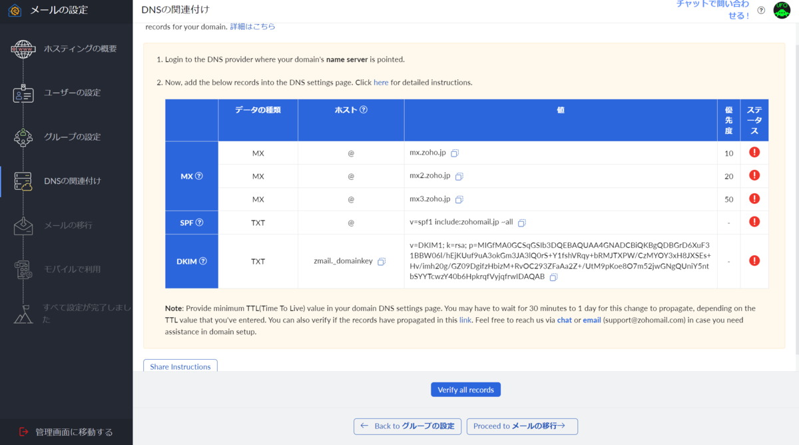The image size is (799, 445).
Task: Open ユーザーの設定 step
Action: [72, 93]
